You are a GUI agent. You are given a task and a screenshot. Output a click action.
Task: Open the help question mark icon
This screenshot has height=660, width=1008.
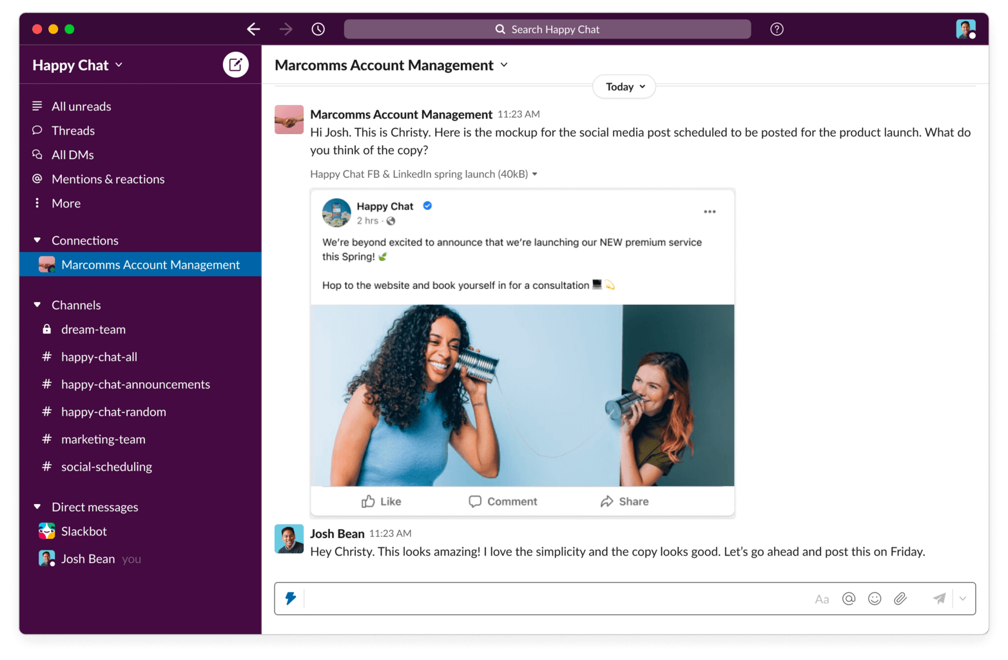coord(777,29)
